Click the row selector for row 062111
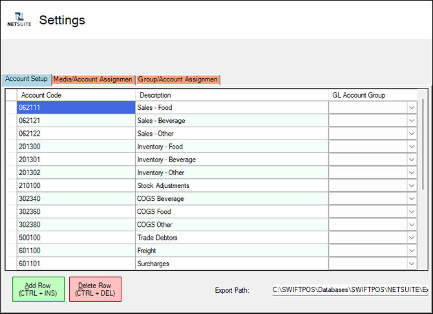This screenshot has width=433, height=314. pos(12,107)
